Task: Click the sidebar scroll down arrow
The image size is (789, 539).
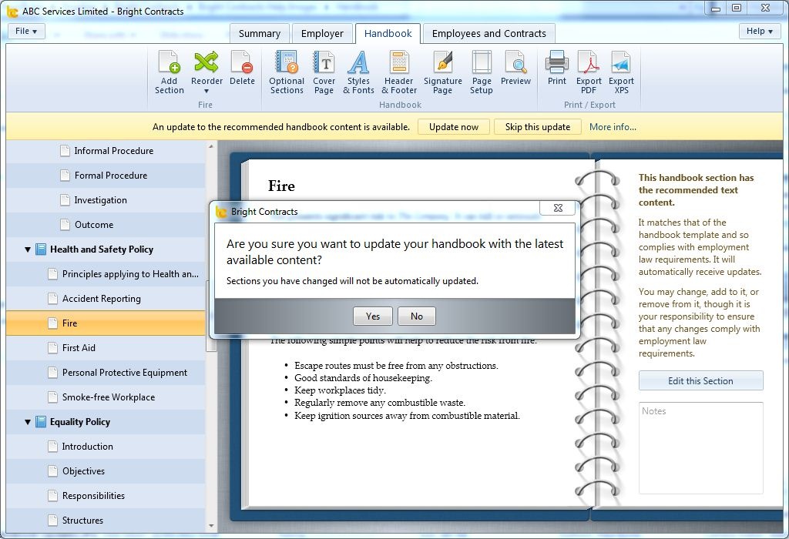Action: pos(211,526)
